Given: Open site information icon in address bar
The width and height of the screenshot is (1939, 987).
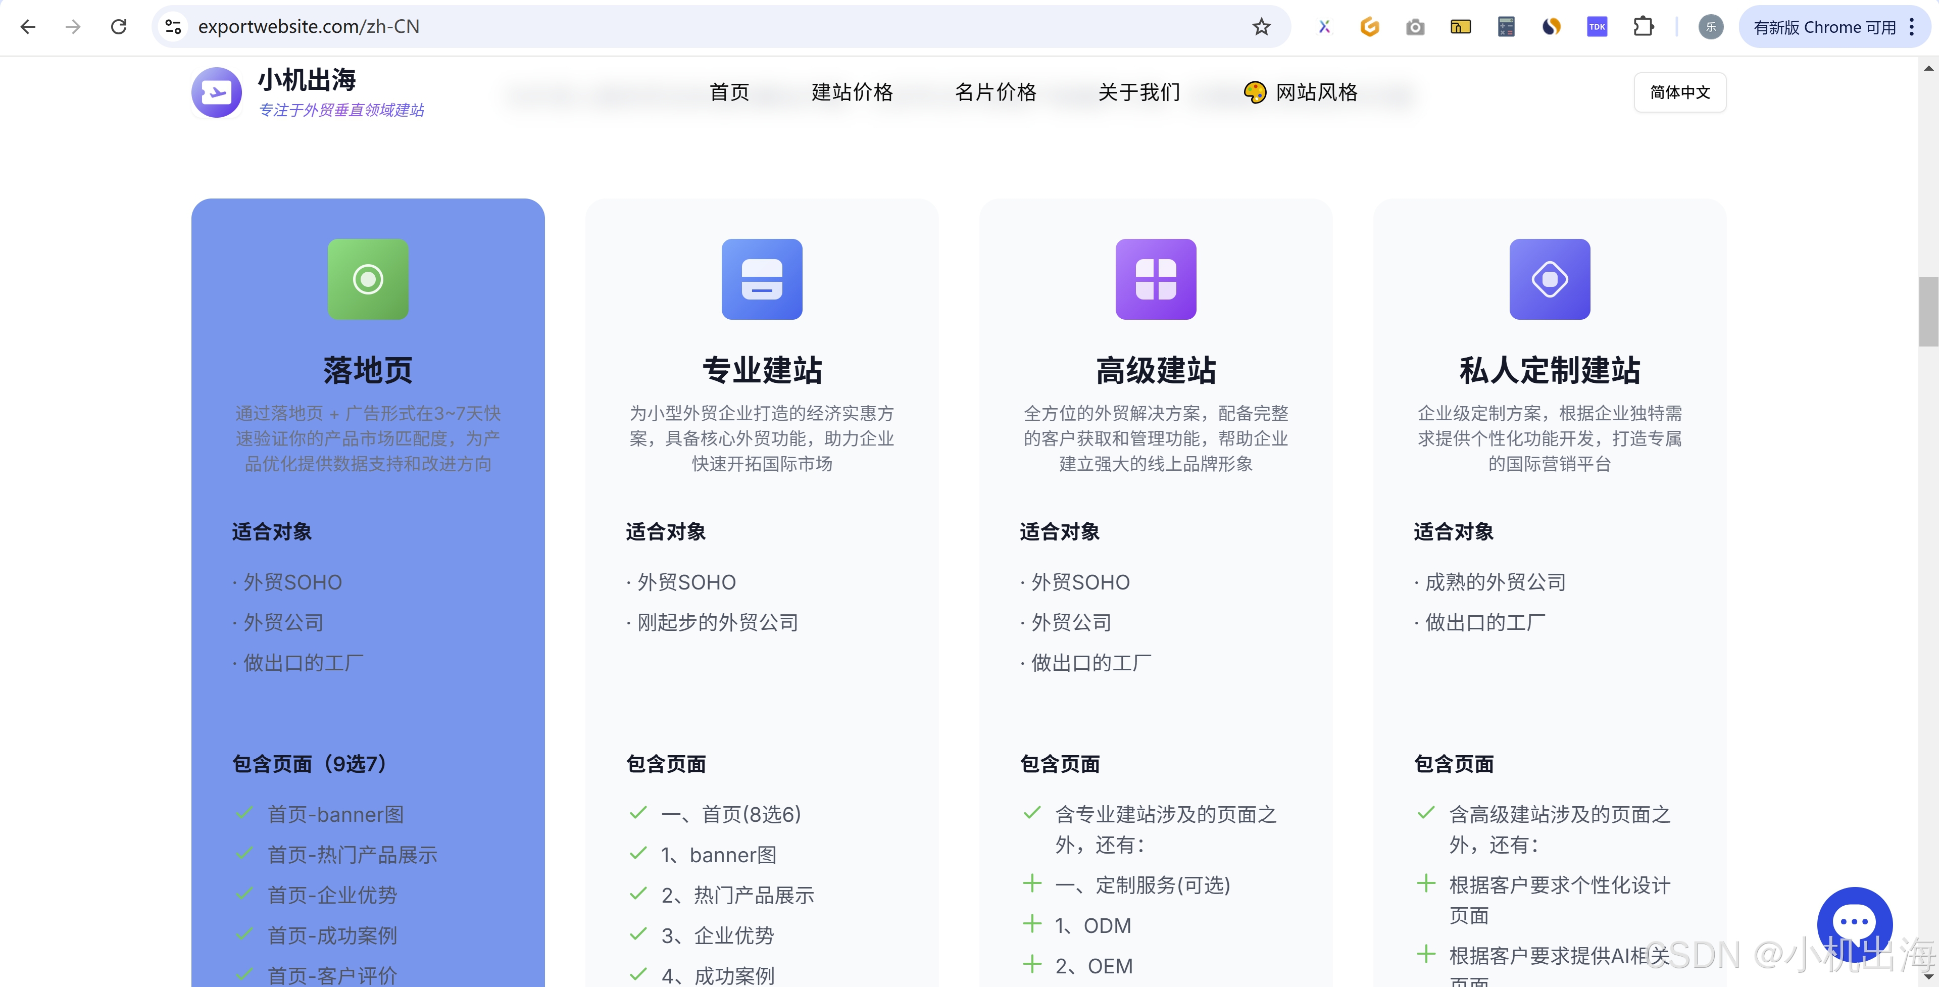Looking at the screenshot, I should (173, 27).
